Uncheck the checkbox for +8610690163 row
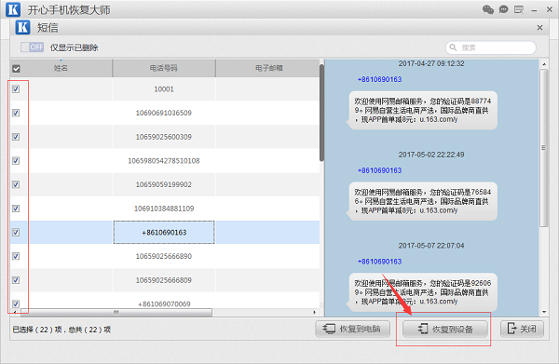This screenshot has width=559, height=364. pos(16,232)
